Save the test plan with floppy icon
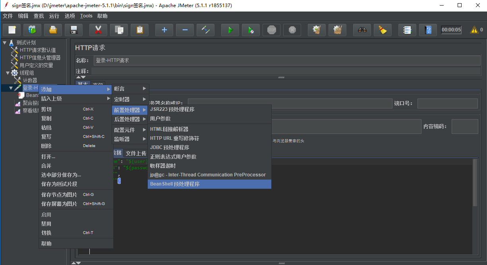 [74, 30]
